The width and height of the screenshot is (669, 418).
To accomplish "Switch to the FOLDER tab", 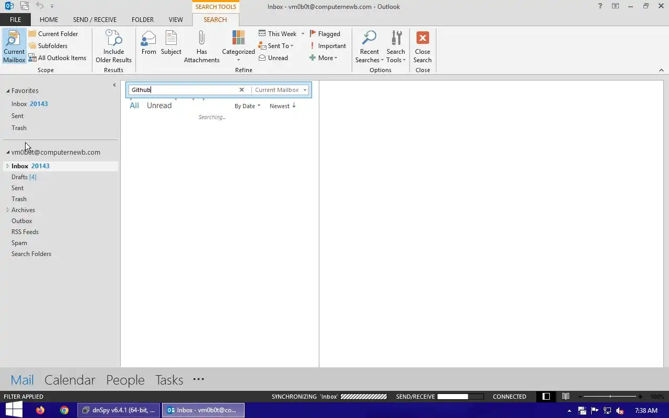I will (x=143, y=19).
